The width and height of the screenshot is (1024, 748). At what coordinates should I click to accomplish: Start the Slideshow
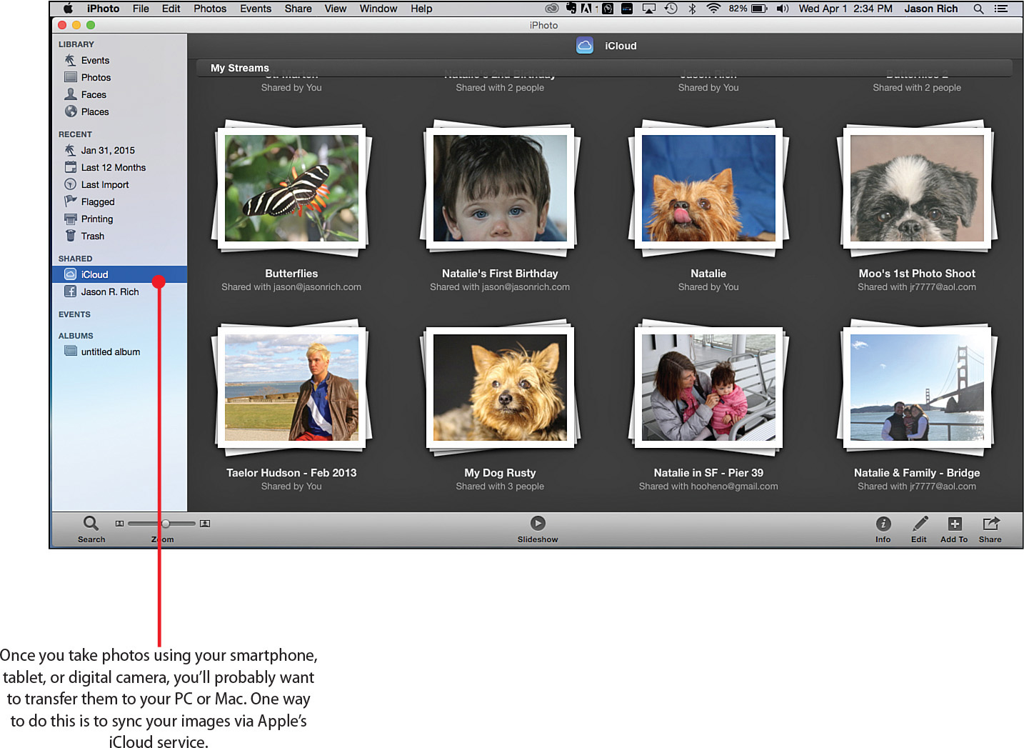538,524
